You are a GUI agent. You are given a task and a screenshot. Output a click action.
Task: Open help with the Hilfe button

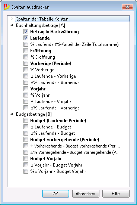(x=116, y=194)
